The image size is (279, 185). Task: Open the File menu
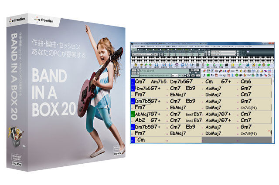click(136, 46)
